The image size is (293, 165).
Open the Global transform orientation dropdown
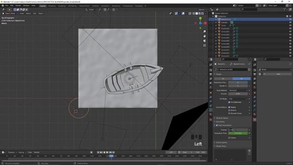(x=91, y=10)
